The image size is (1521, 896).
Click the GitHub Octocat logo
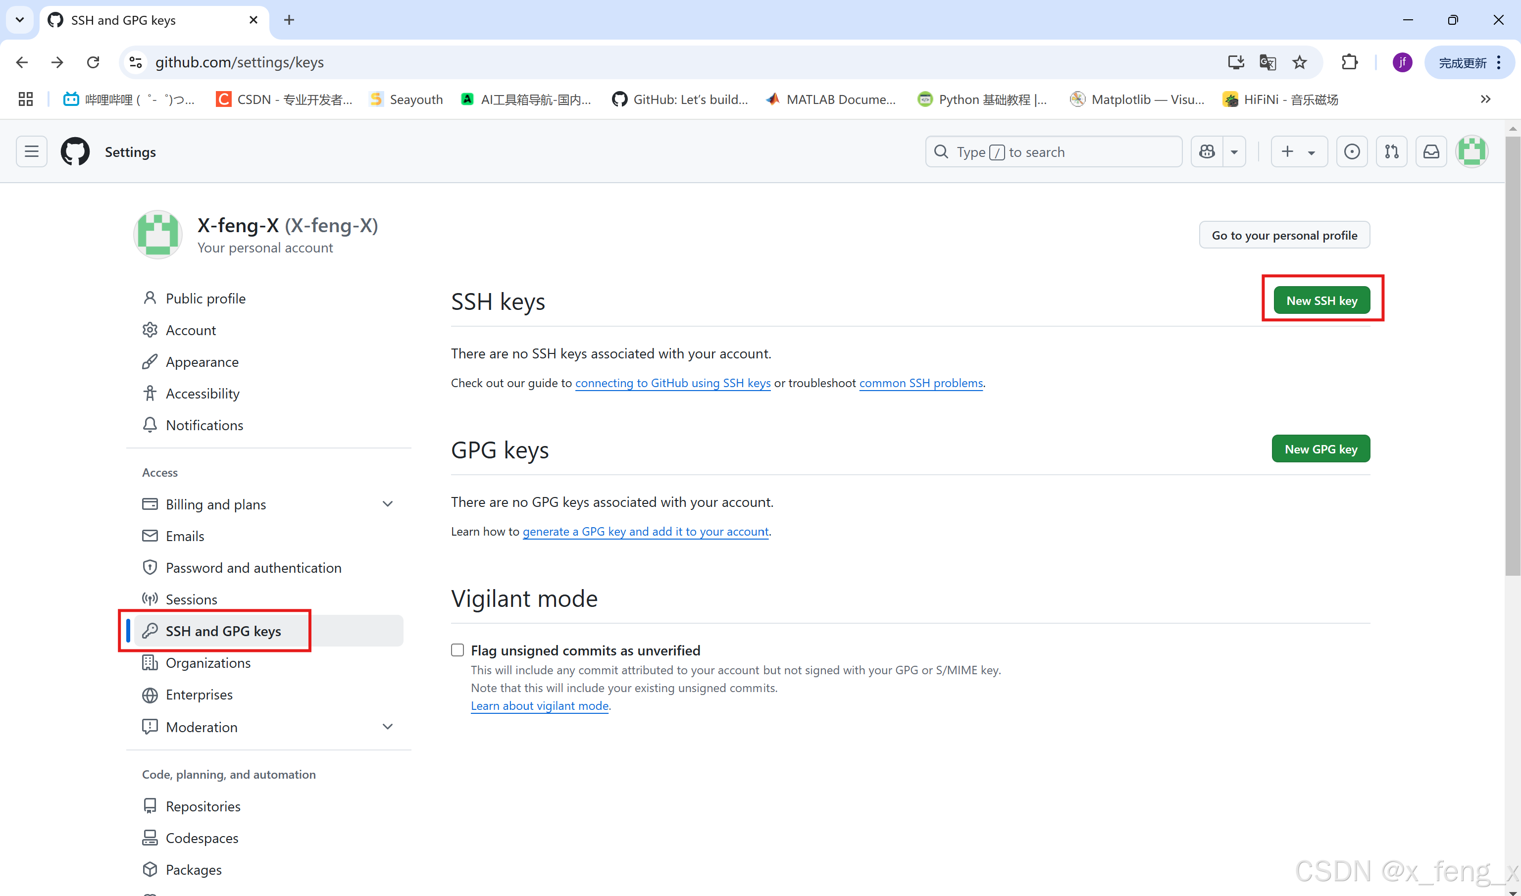(x=75, y=151)
